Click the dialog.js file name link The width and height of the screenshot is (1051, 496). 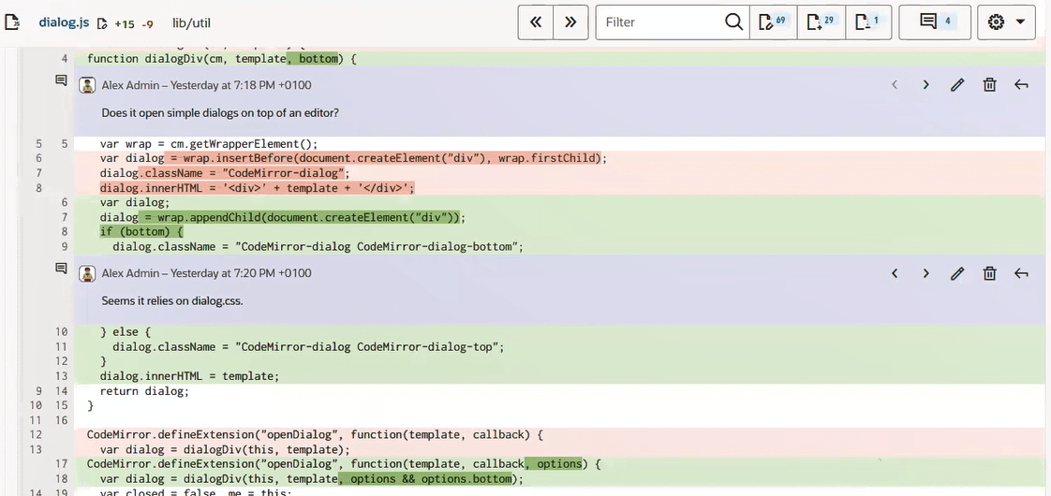coord(64,22)
